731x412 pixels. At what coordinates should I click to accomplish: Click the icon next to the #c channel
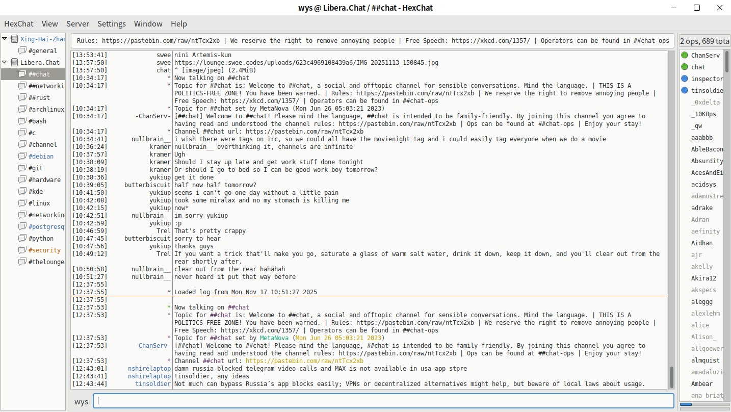click(22, 133)
